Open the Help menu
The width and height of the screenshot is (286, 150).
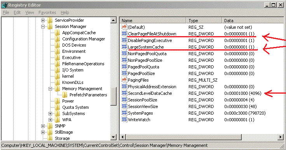coord(65,12)
